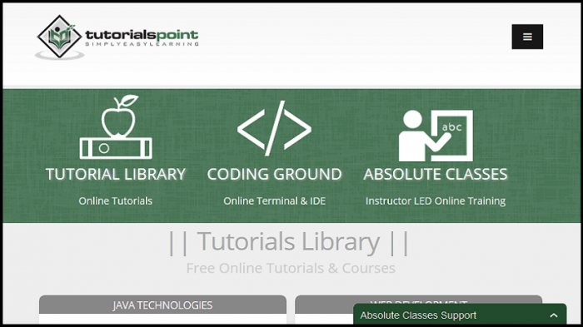Click the tutorialspoint wordmark text
Viewport: 583px width, 327px height.
pyautogui.click(x=142, y=35)
